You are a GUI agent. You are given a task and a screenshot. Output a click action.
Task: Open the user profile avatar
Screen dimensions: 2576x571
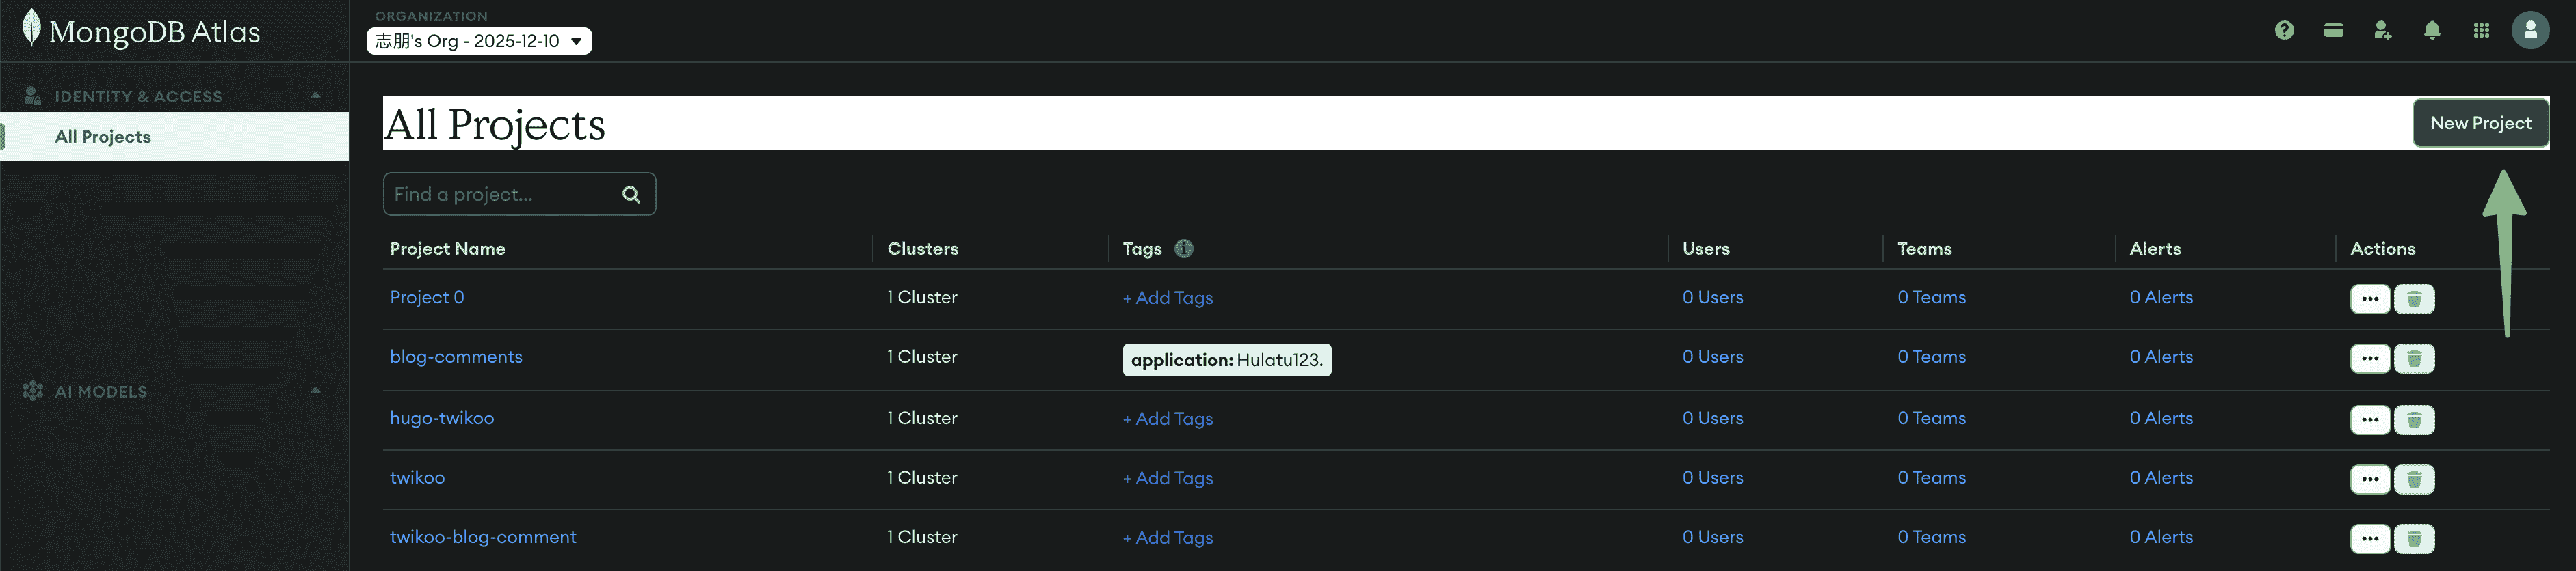tap(2530, 31)
